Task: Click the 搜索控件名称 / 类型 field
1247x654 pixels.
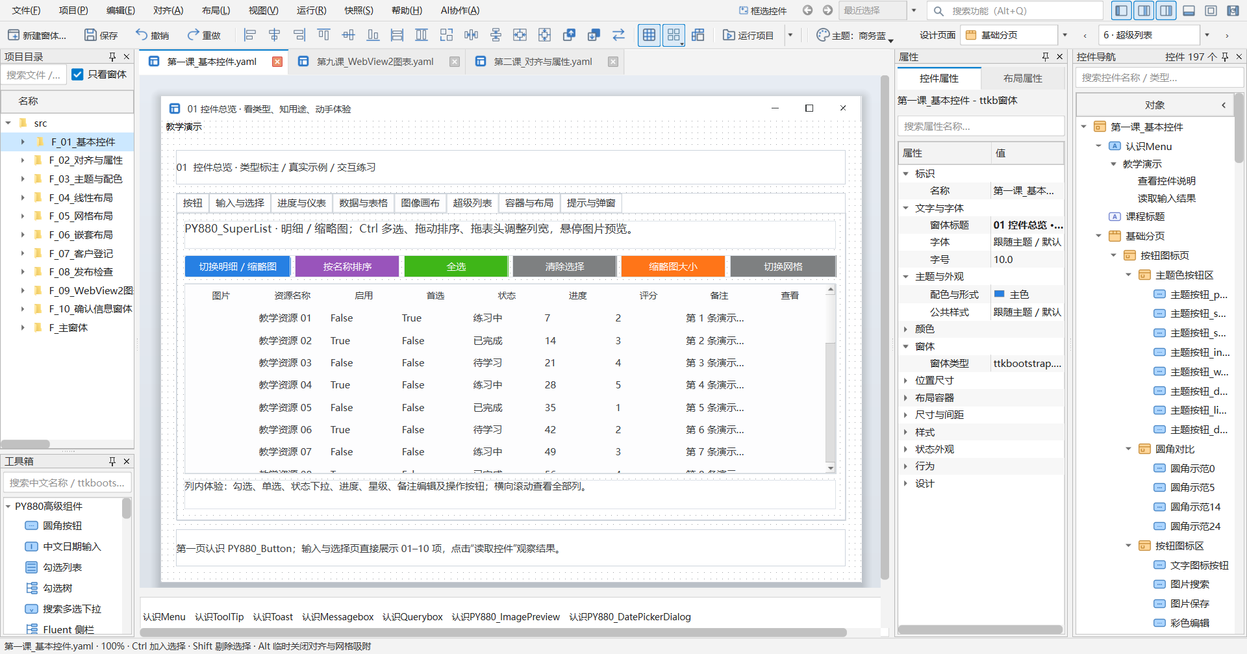Action: [1159, 77]
